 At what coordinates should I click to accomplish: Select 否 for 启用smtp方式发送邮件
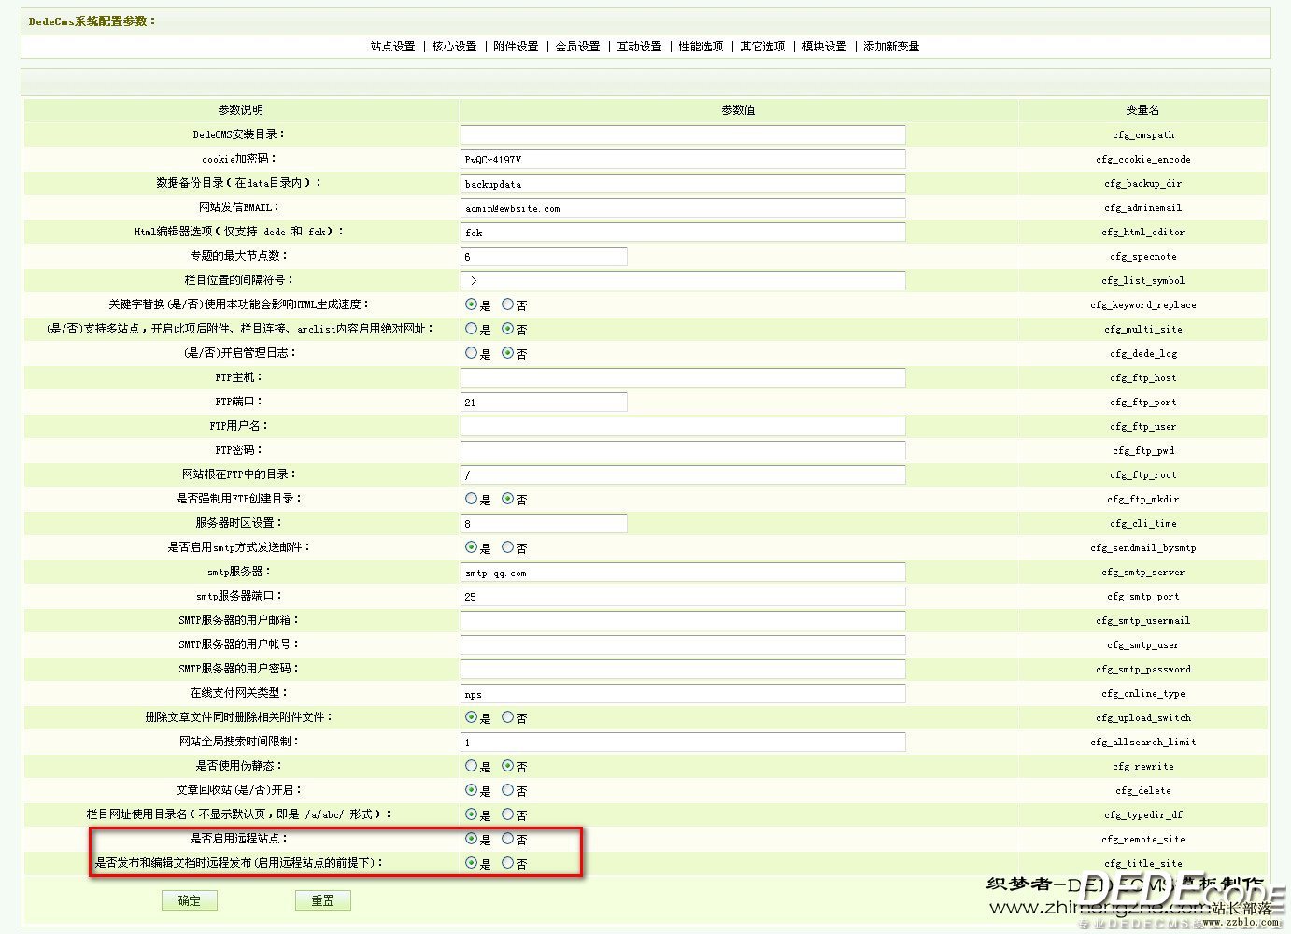pos(507,547)
